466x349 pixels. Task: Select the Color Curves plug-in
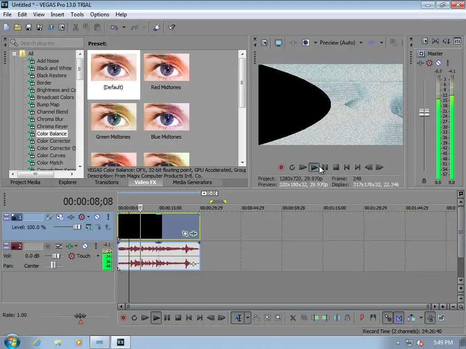[x=51, y=155]
